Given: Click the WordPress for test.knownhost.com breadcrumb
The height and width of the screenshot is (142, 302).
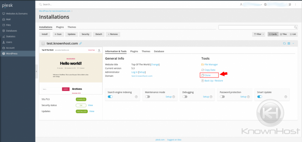Looking at the screenshot, I should [55, 11].
